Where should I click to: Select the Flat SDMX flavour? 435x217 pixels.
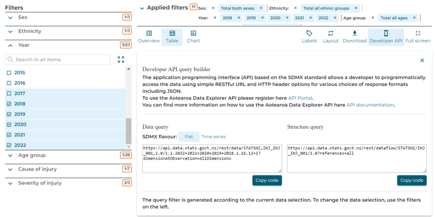pos(188,136)
